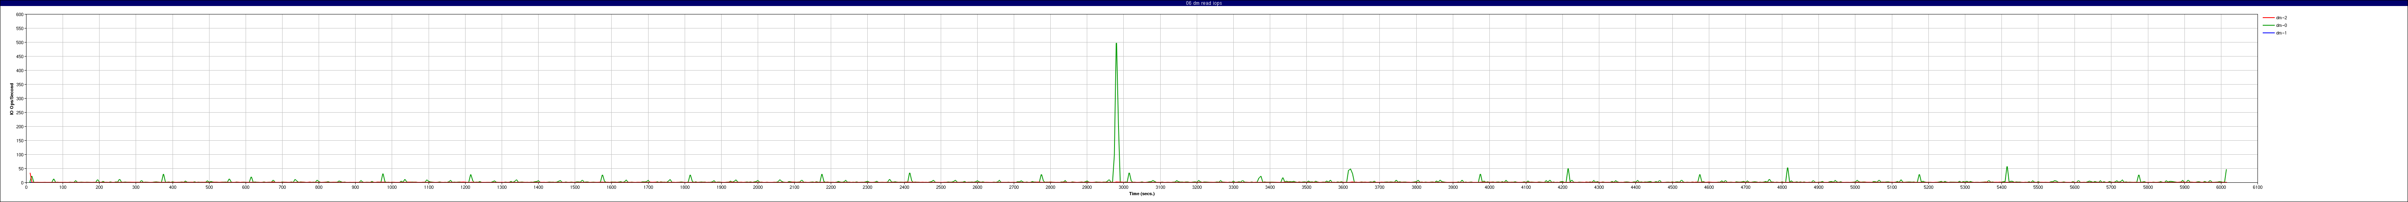Image resolution: width=2408 pixels, height=202 pixels.
Task: Click the 2000 tick label on the time axis
Action: 757,187
